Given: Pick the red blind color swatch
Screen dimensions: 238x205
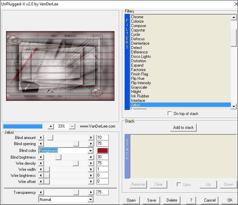Looking at the screenshot, I should pyautogui.click(x=102, y=151).
